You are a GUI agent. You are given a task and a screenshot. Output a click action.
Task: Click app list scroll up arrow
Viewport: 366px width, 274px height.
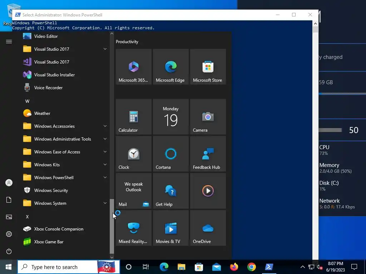pos(112,34)
